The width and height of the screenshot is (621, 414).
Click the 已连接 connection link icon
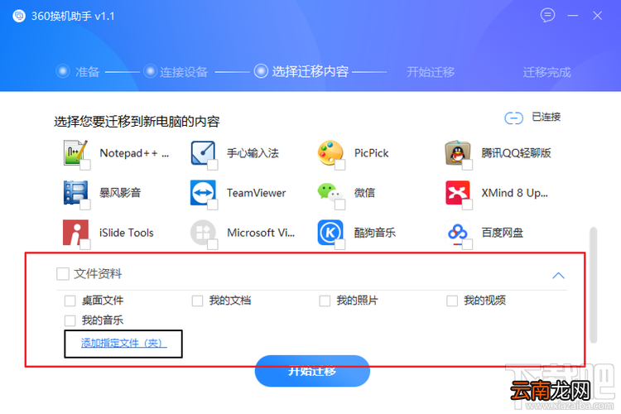click(x=513, y=118)
